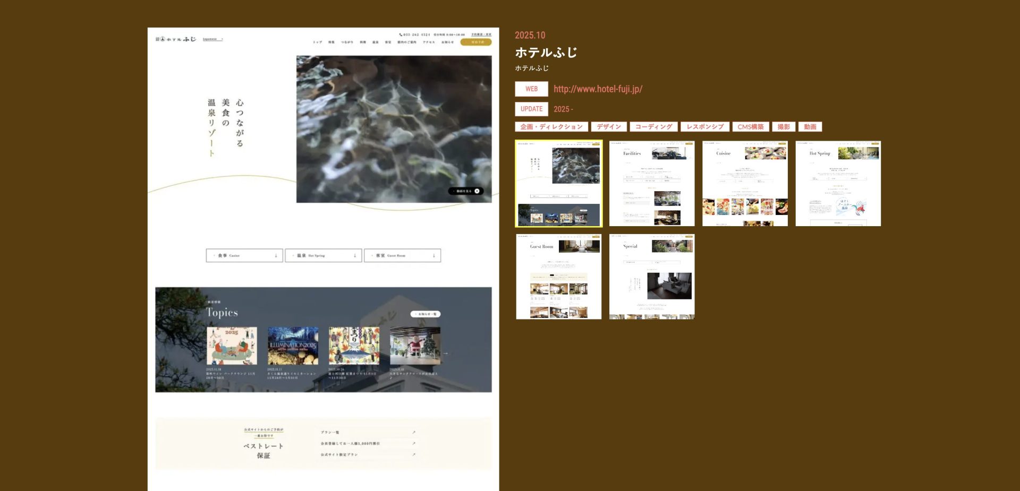1020x491 pixels.
Task: Click the WEB label button
Action: [531, 89]
